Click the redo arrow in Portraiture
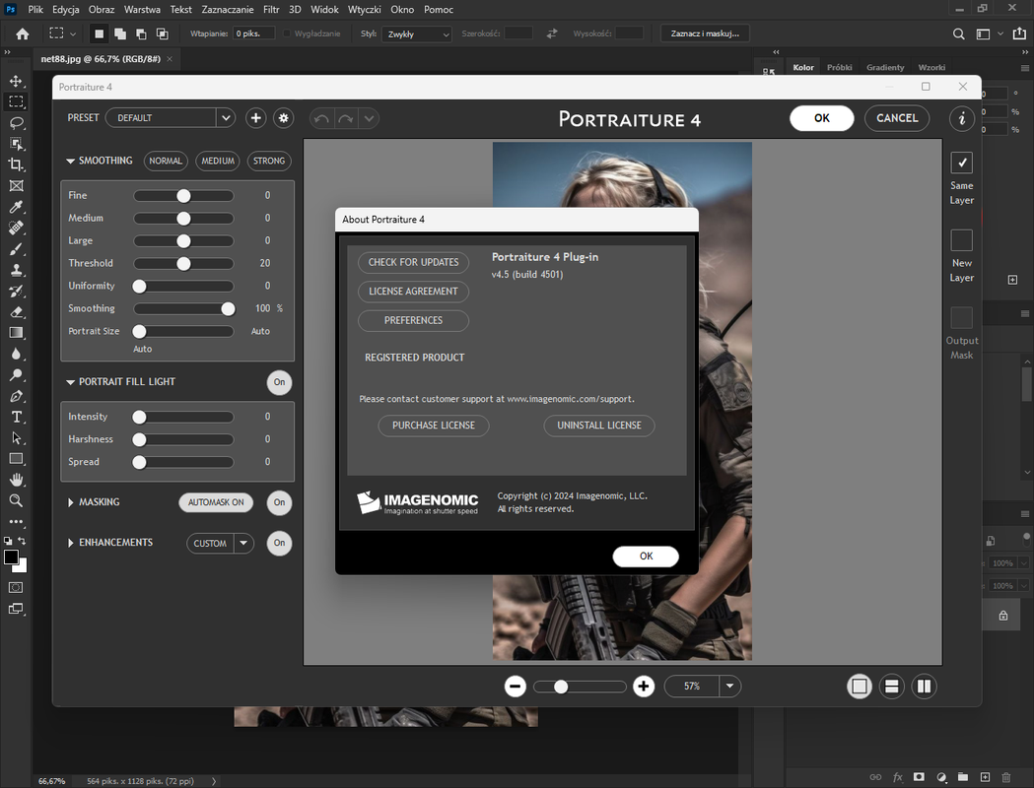 346,118
